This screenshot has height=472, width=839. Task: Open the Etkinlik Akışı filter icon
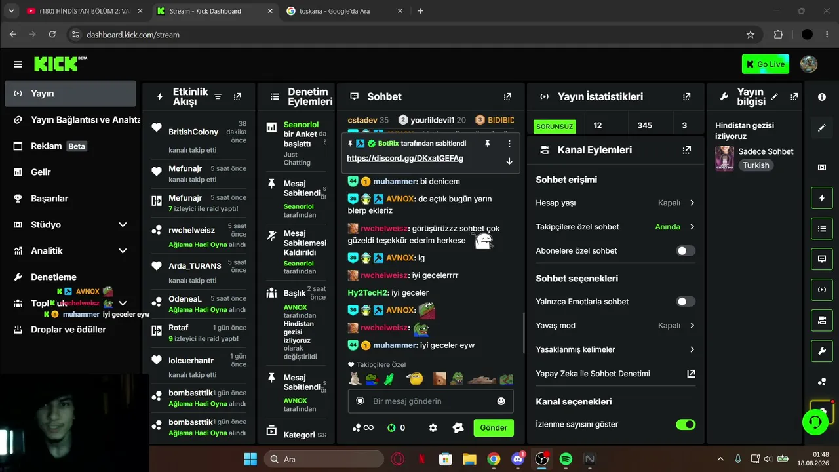pos(218,96)
